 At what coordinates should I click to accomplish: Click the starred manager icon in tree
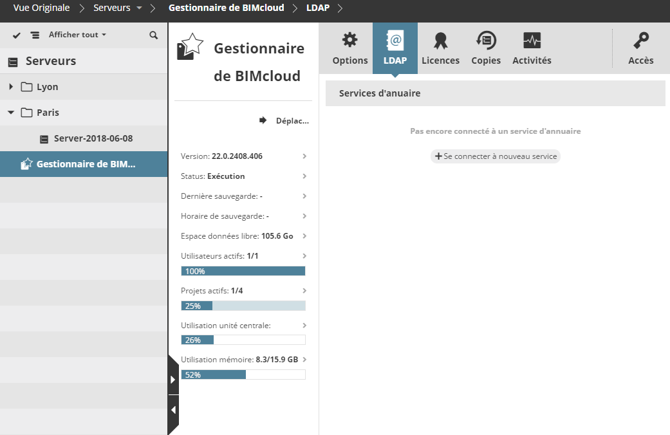(26, 163)
